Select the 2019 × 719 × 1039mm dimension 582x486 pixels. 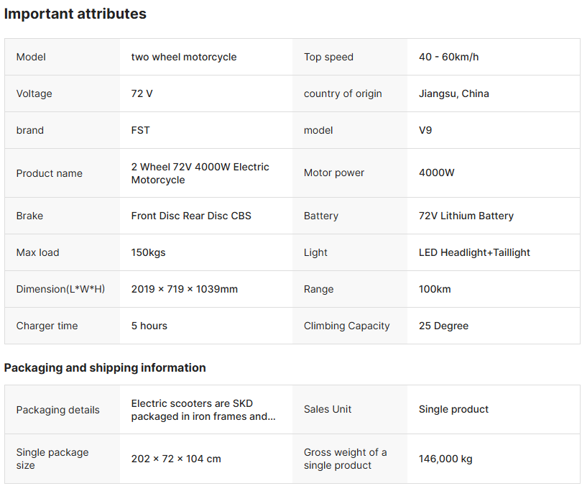[x=184, y=289]
